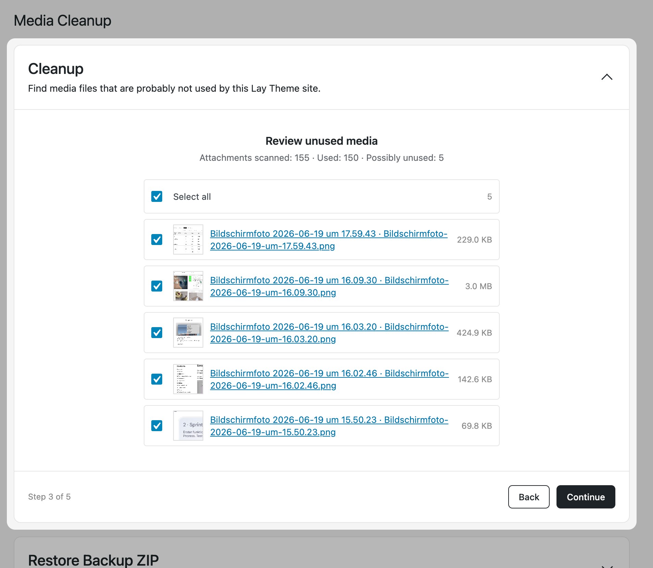Click the Step 3 of 5 indicator

click(49, 497)
